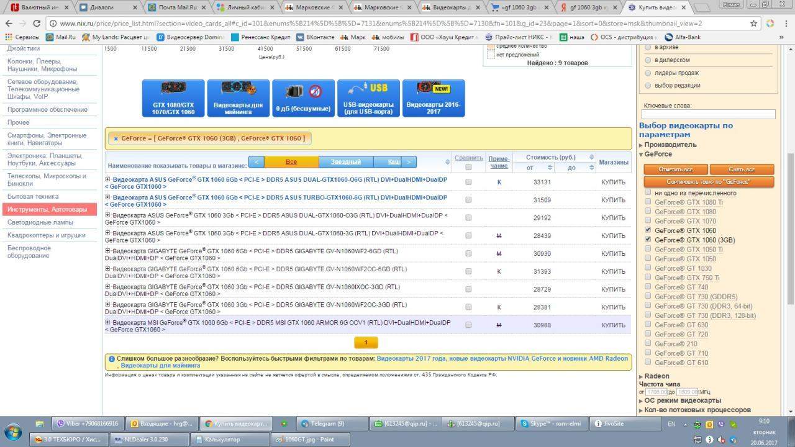Image resolution: width=795 pixels, height=447 pixels.
Task: Sort by the 'до' price column arrows
Action: 591,167
